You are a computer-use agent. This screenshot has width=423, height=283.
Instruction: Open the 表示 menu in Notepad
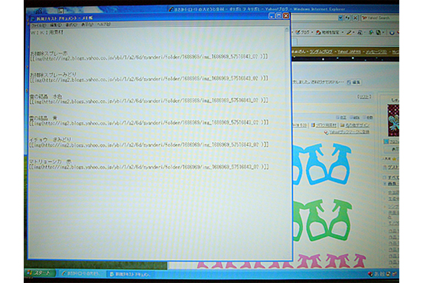pos(87,24)
